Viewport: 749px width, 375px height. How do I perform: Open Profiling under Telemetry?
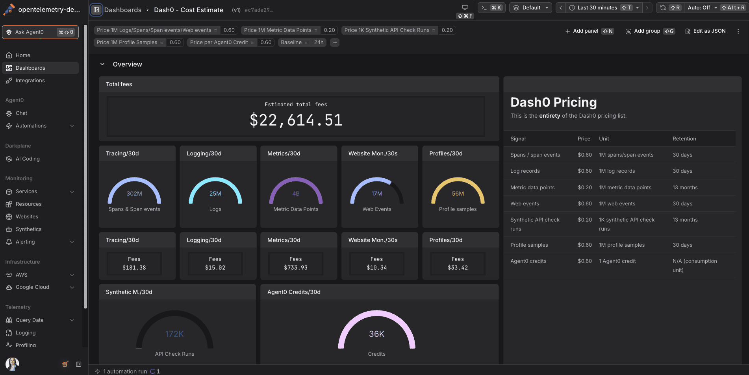click(40, 345)
